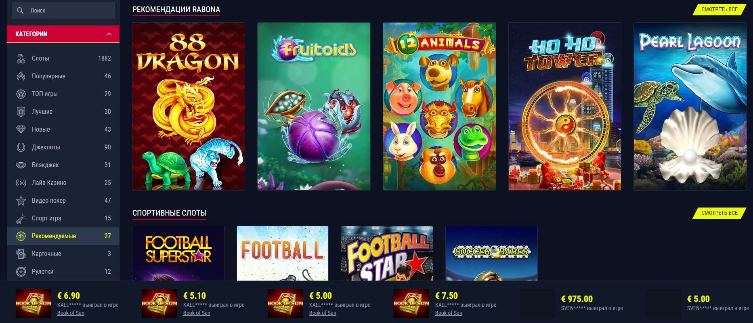
Task: Launch the Pearl Lagoon game thumbnail
Action: point(690,106)
